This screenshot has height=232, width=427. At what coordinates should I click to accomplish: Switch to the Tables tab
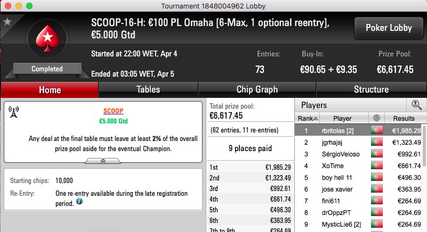148,90
